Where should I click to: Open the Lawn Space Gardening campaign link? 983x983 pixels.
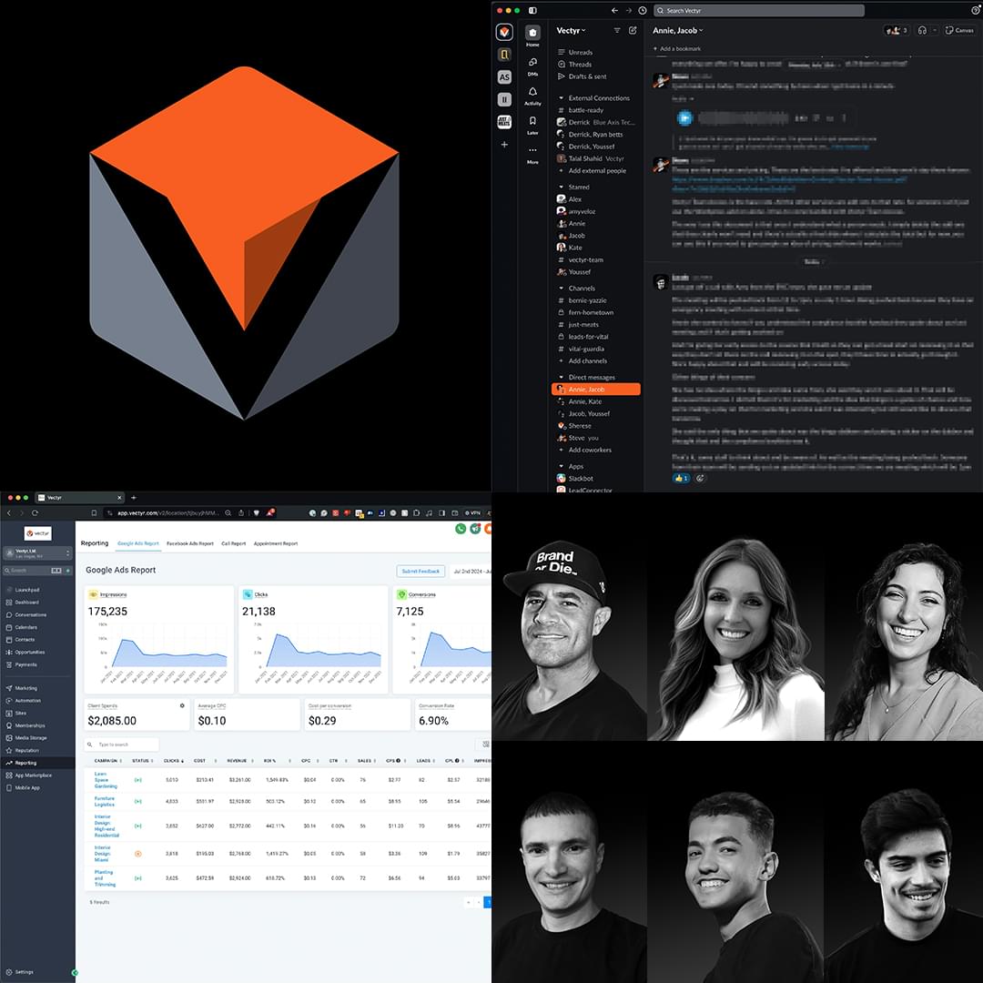click(106, 779)
